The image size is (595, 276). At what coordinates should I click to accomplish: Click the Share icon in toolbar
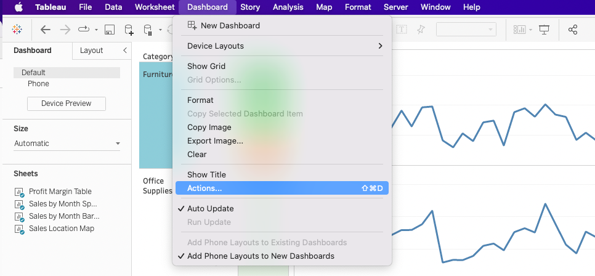pyautogui.click(x=573, y=30)
